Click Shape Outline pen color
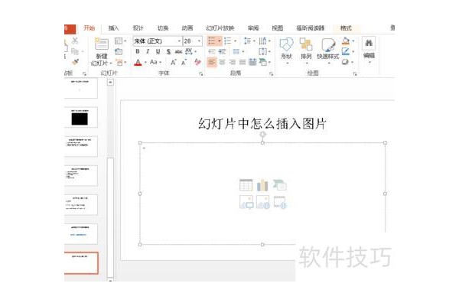Image resolution: width=459 pixels, height=306 pixels. (346, 51)
